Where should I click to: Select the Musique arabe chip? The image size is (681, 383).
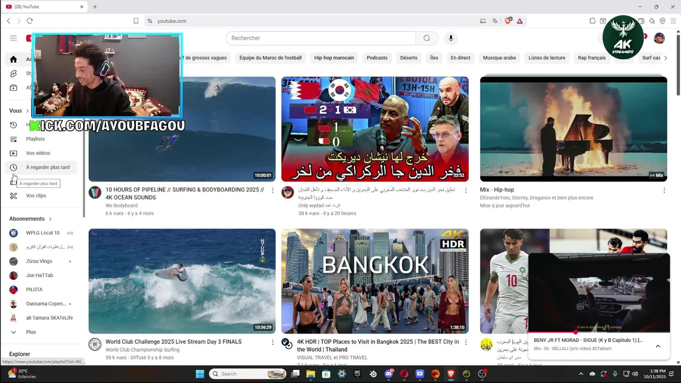pos(499,57)
